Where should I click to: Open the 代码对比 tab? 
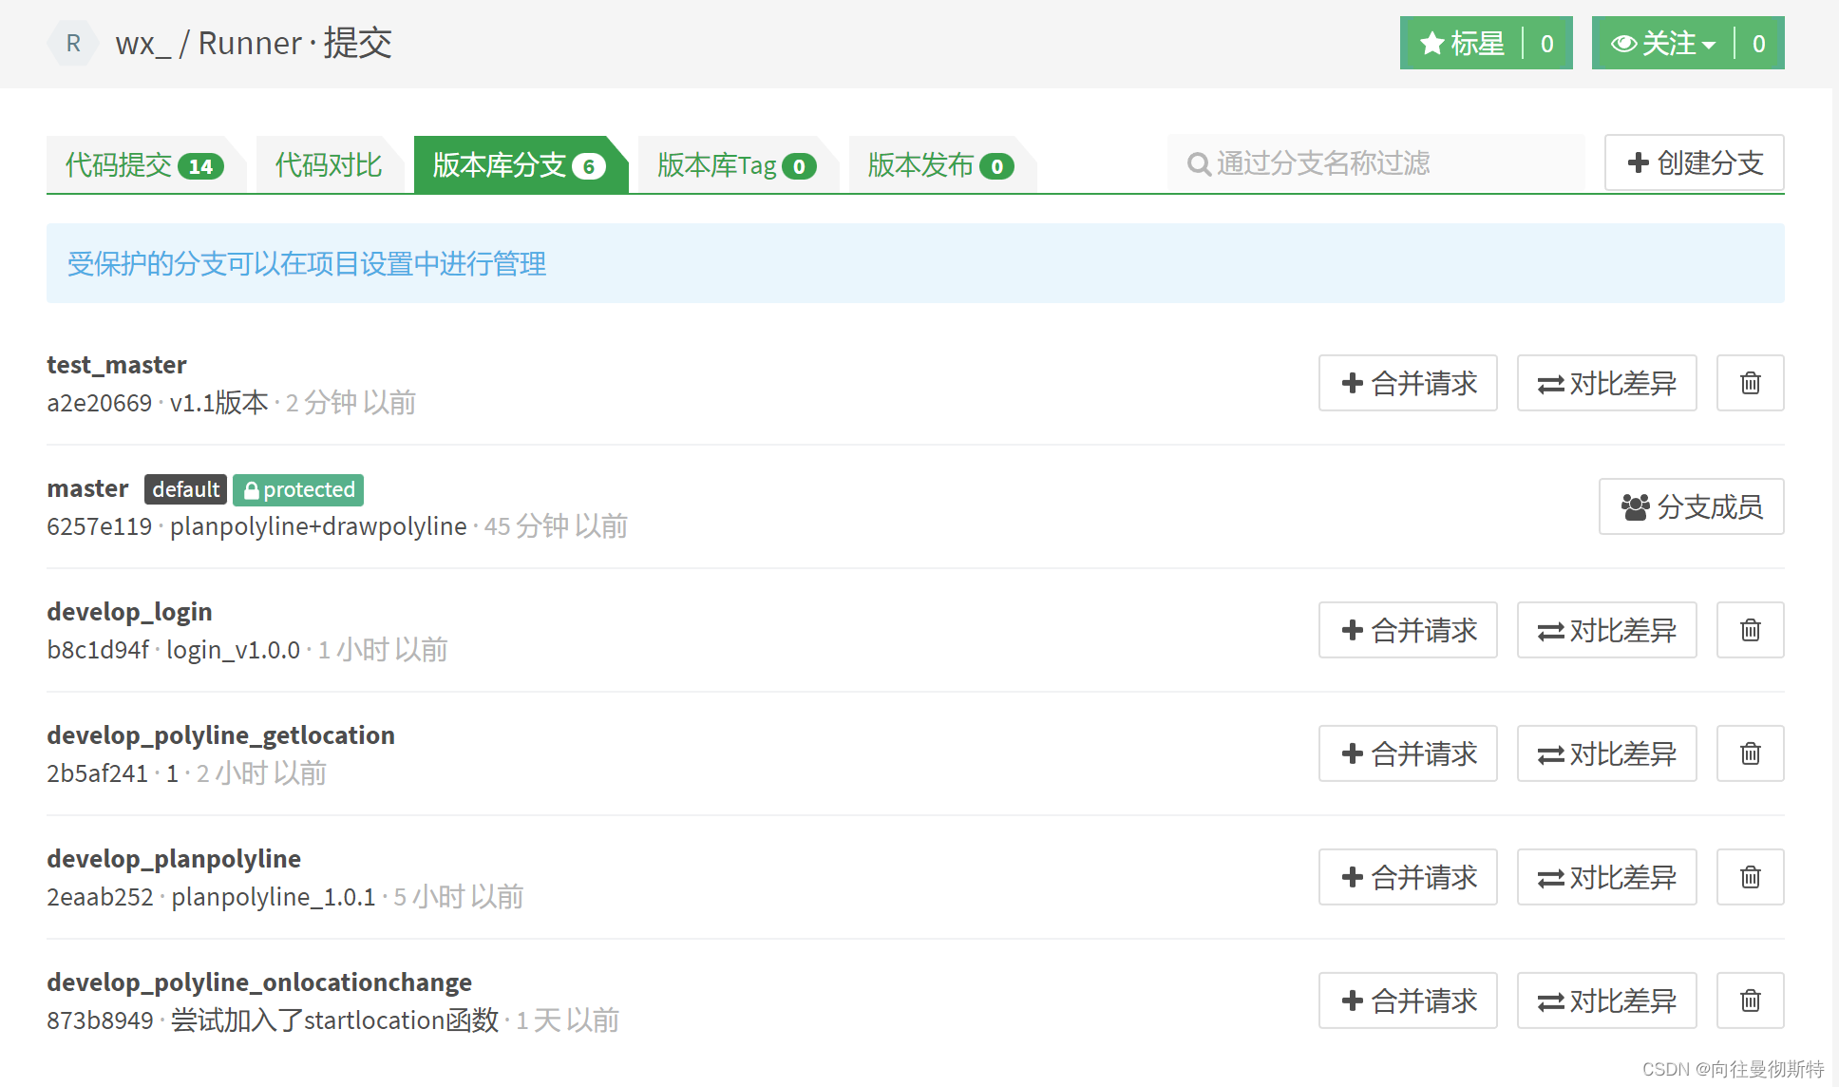point(329,165)
